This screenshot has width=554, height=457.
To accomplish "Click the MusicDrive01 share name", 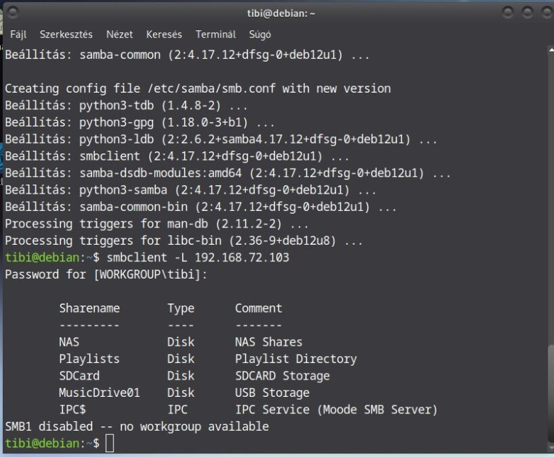I will click(100, 393).
